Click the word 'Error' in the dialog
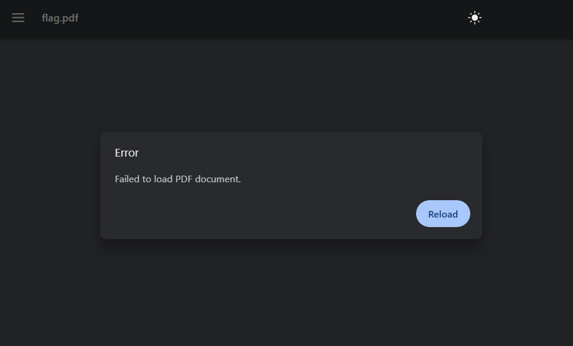Screen dimensions: 573x346 127,152
